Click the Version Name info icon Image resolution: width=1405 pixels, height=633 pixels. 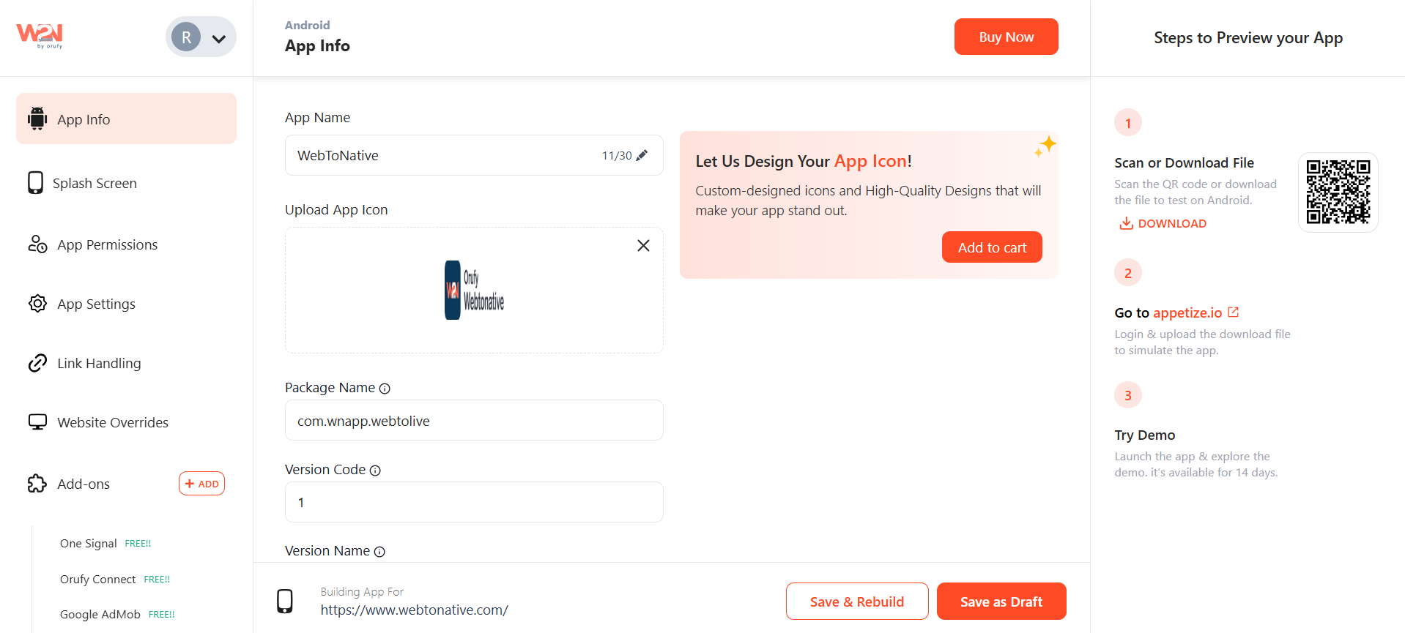(379, 552)
